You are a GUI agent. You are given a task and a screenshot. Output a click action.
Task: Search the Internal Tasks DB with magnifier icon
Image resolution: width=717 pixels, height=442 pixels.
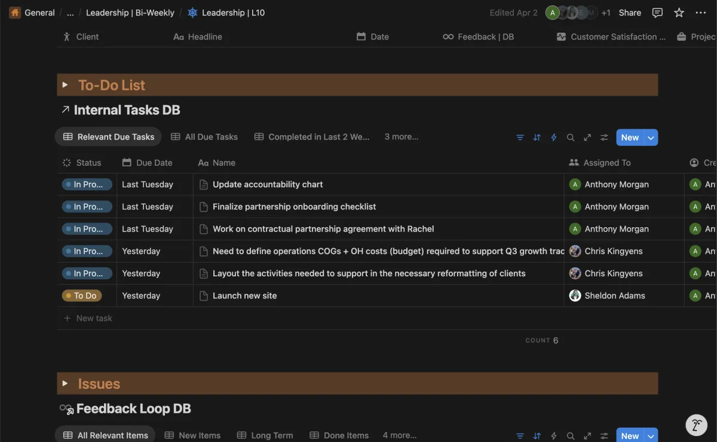[x=571, y=138]
